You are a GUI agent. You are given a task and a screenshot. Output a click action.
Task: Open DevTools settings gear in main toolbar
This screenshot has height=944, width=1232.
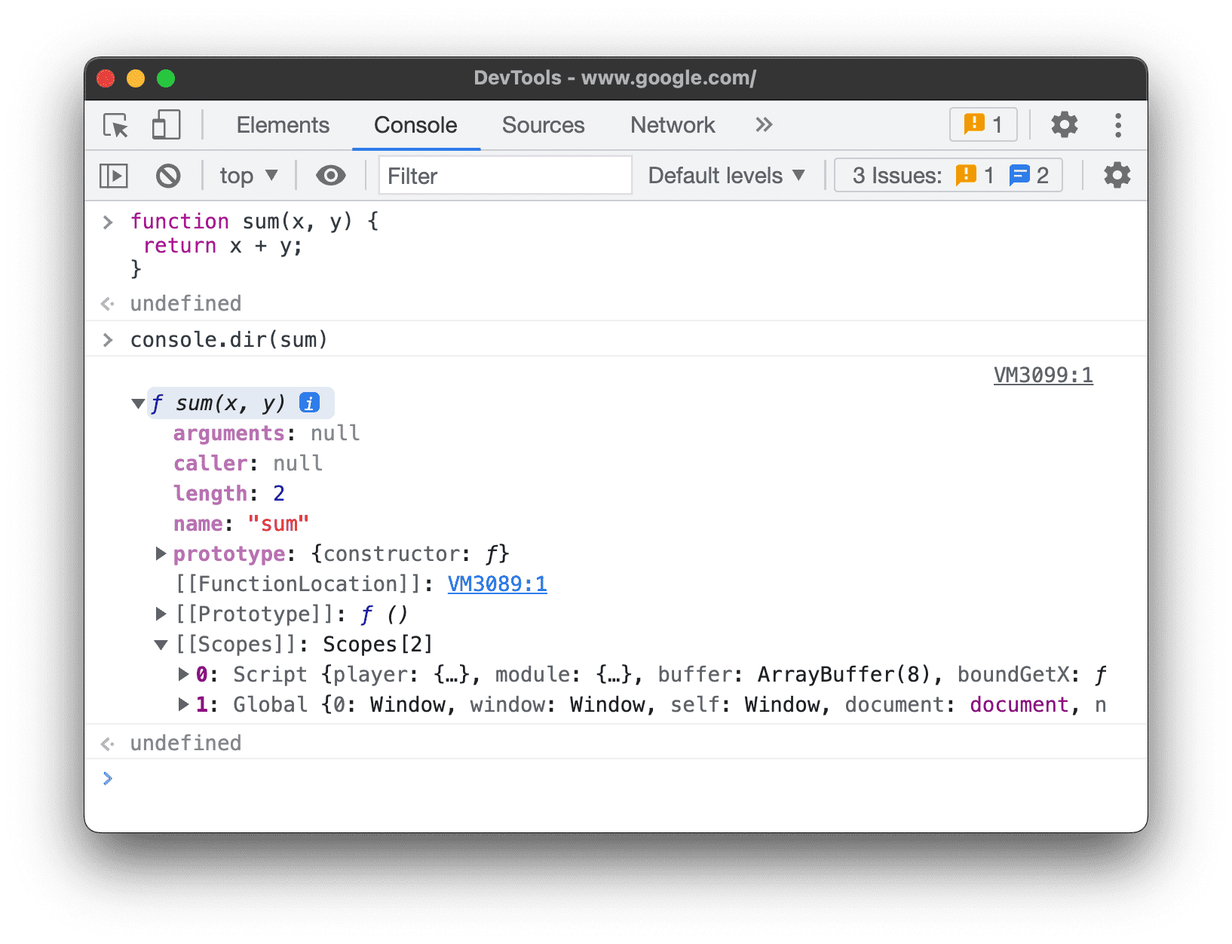coord(1064,125)
